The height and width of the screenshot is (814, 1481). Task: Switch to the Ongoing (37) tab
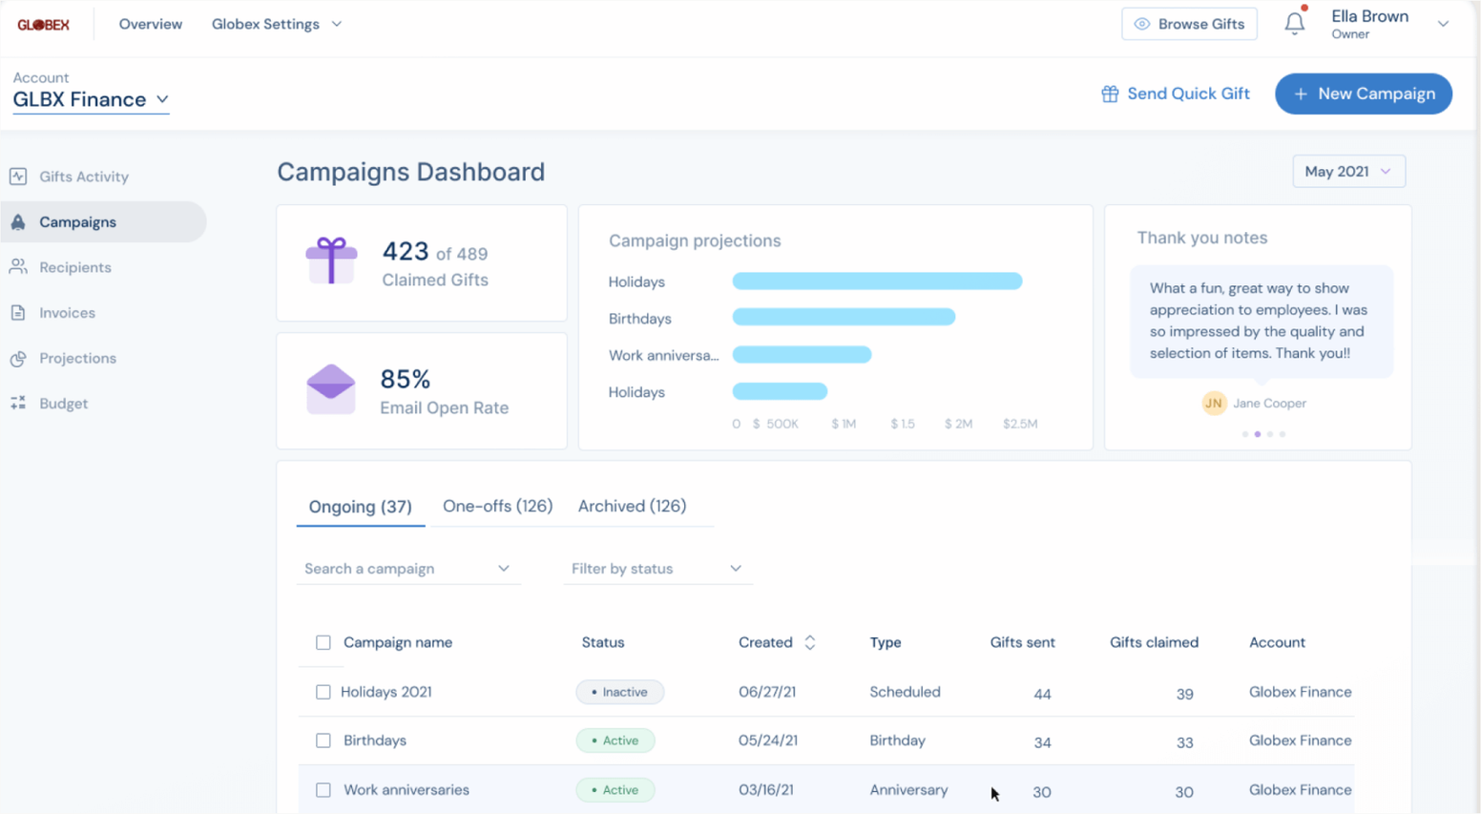(x=361, y=507)
